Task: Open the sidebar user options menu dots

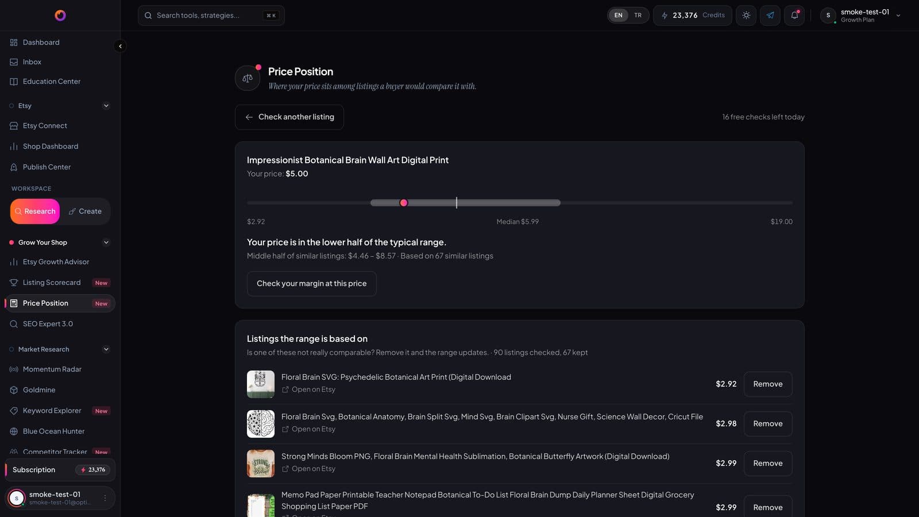Action: pyautogui.click(x=105, y=498)
